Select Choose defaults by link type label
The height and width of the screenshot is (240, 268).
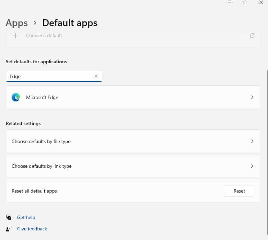[42, 166]
